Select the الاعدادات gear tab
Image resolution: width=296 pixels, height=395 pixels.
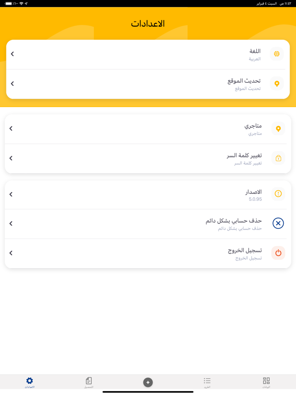pos(30,381)
